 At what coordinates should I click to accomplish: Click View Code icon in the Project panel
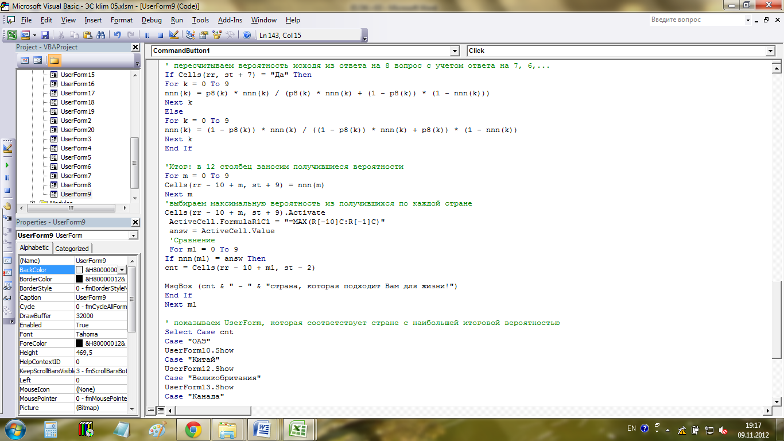tap(25, 60)
